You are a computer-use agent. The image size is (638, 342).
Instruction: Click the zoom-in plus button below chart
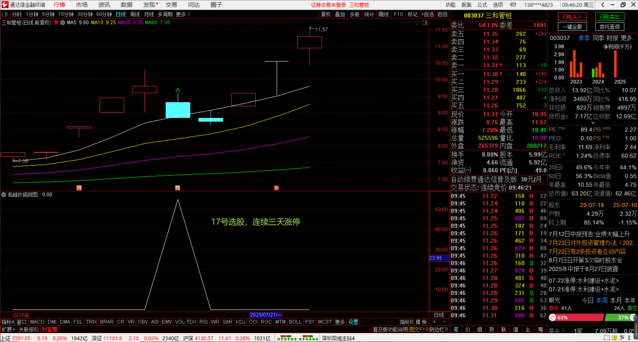coord(434,322)
